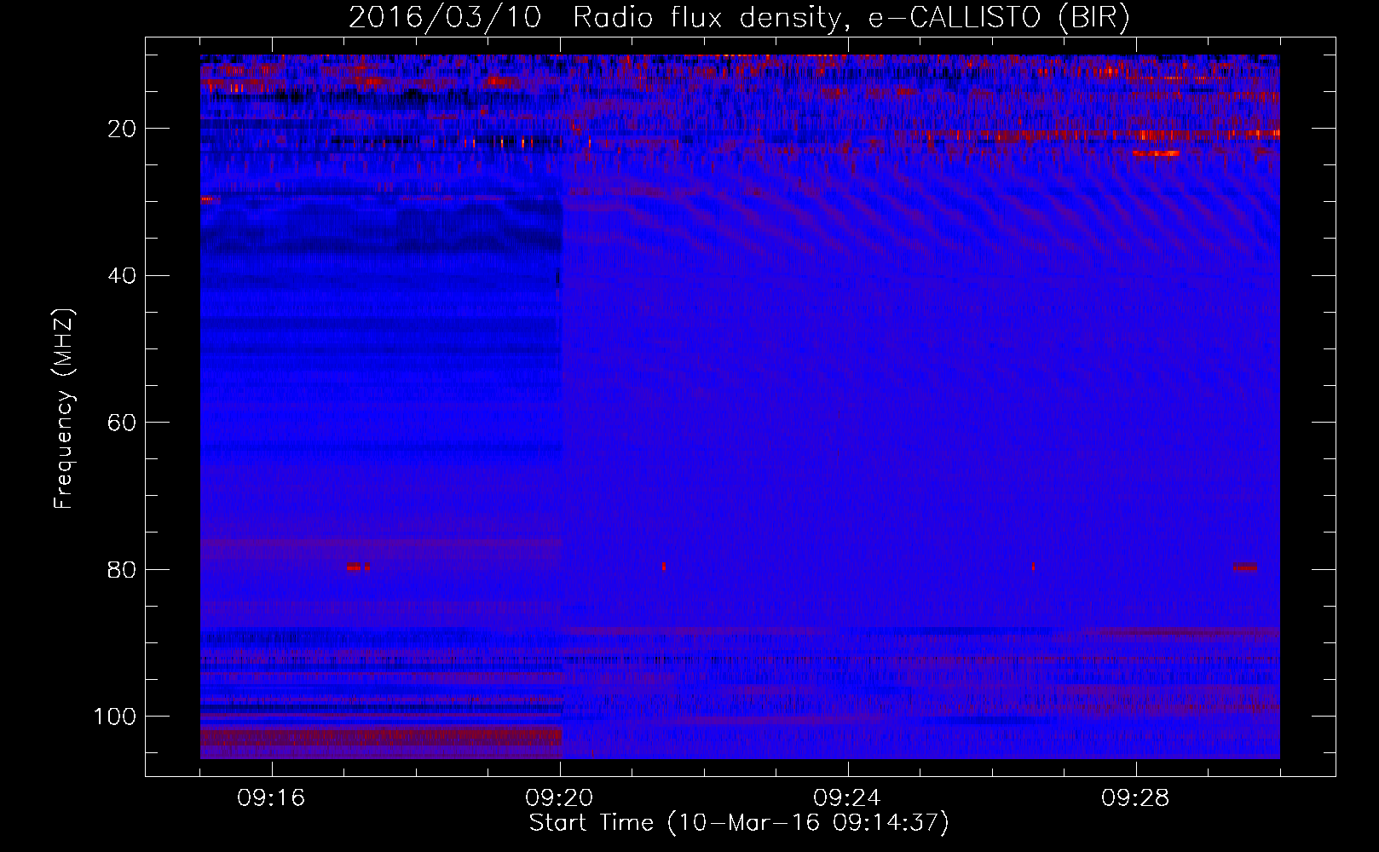
Task: Click the 'Frequency (MHZ)' y-axis label
Action: click(x=64, y=409)
